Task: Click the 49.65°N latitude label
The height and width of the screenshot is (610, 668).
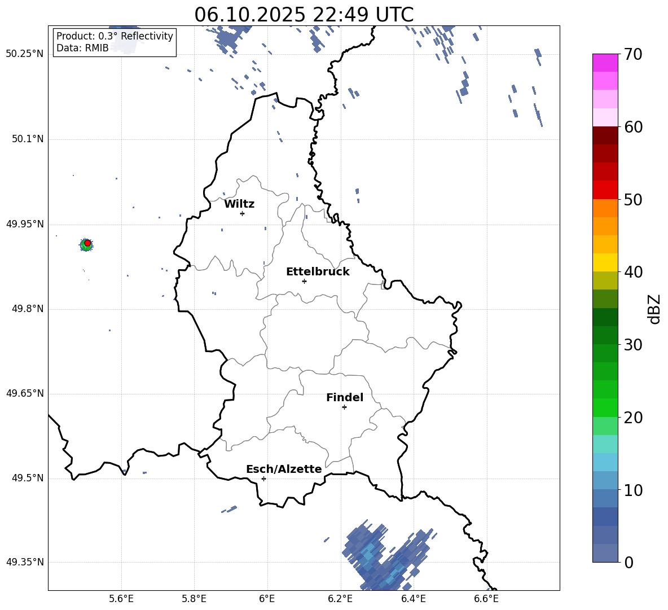Action: [24, 393]
